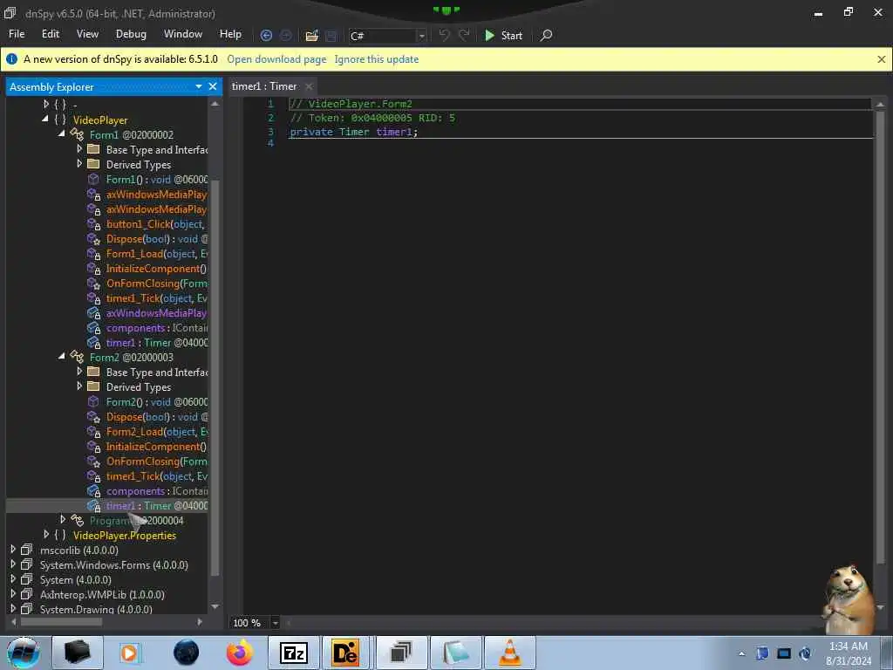Select the Form1_Load method icon
This screenshot has height=670, width=893.
click(x=93, y=254)
